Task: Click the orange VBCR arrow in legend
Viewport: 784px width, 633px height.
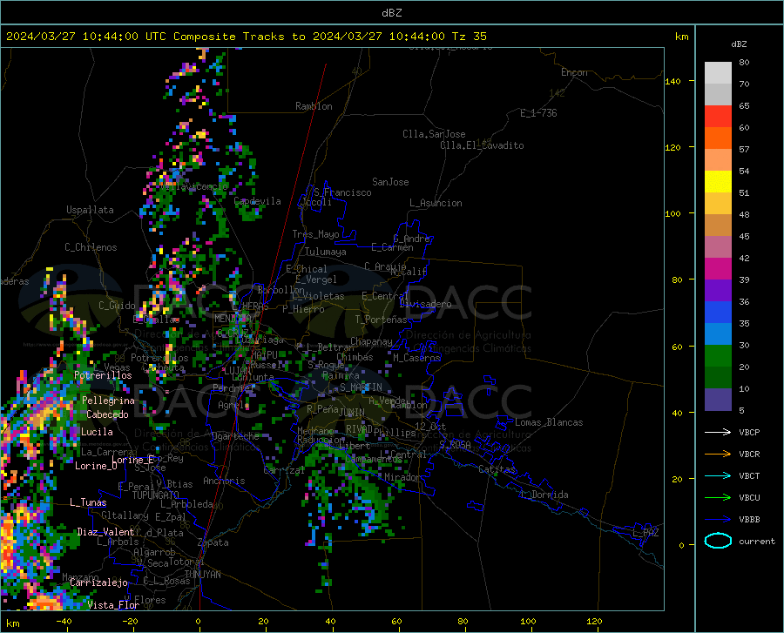Action: (718, 455)
